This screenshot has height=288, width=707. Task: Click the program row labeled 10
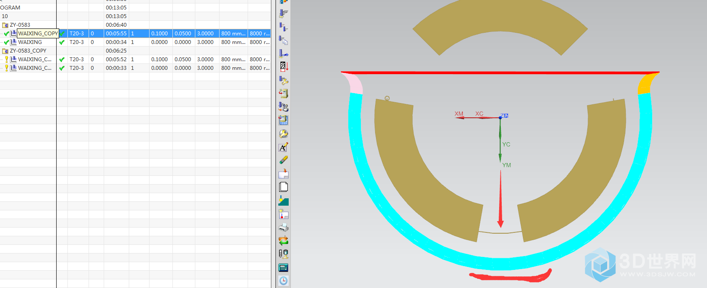coord(5,16)
